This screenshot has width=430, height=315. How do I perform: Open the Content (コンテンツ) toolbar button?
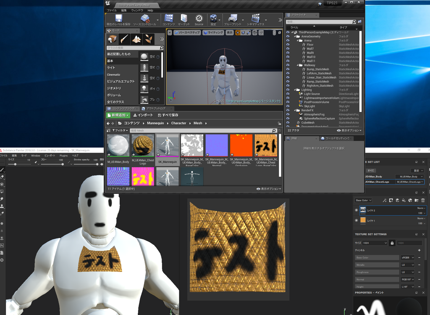169,20
